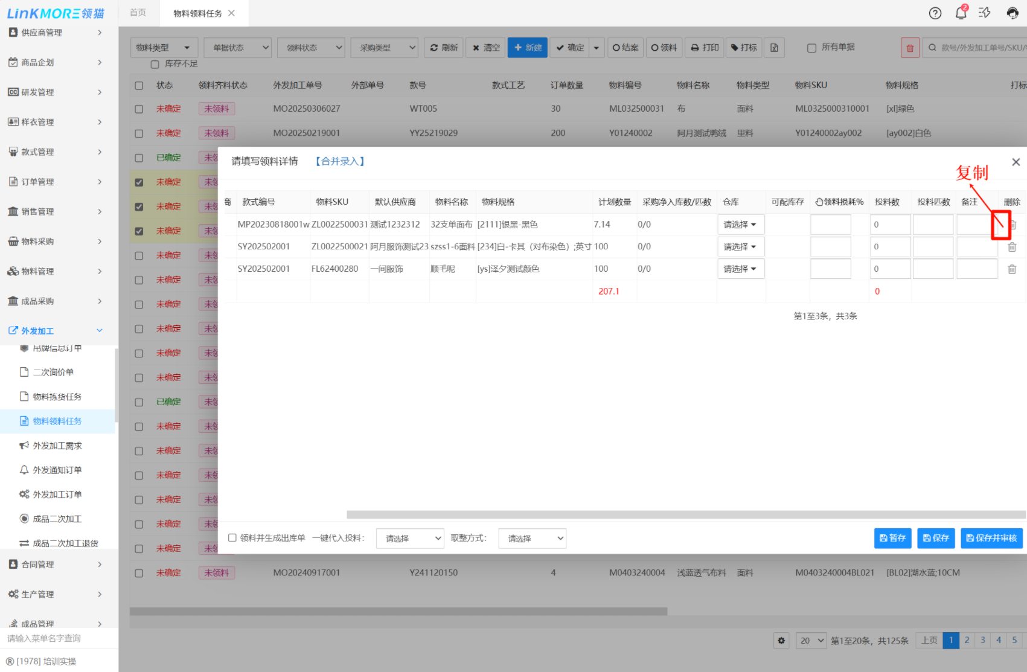Open the 取整方式 select dropdown
This screenshot has height=672, width=1027.
[532, 538]
